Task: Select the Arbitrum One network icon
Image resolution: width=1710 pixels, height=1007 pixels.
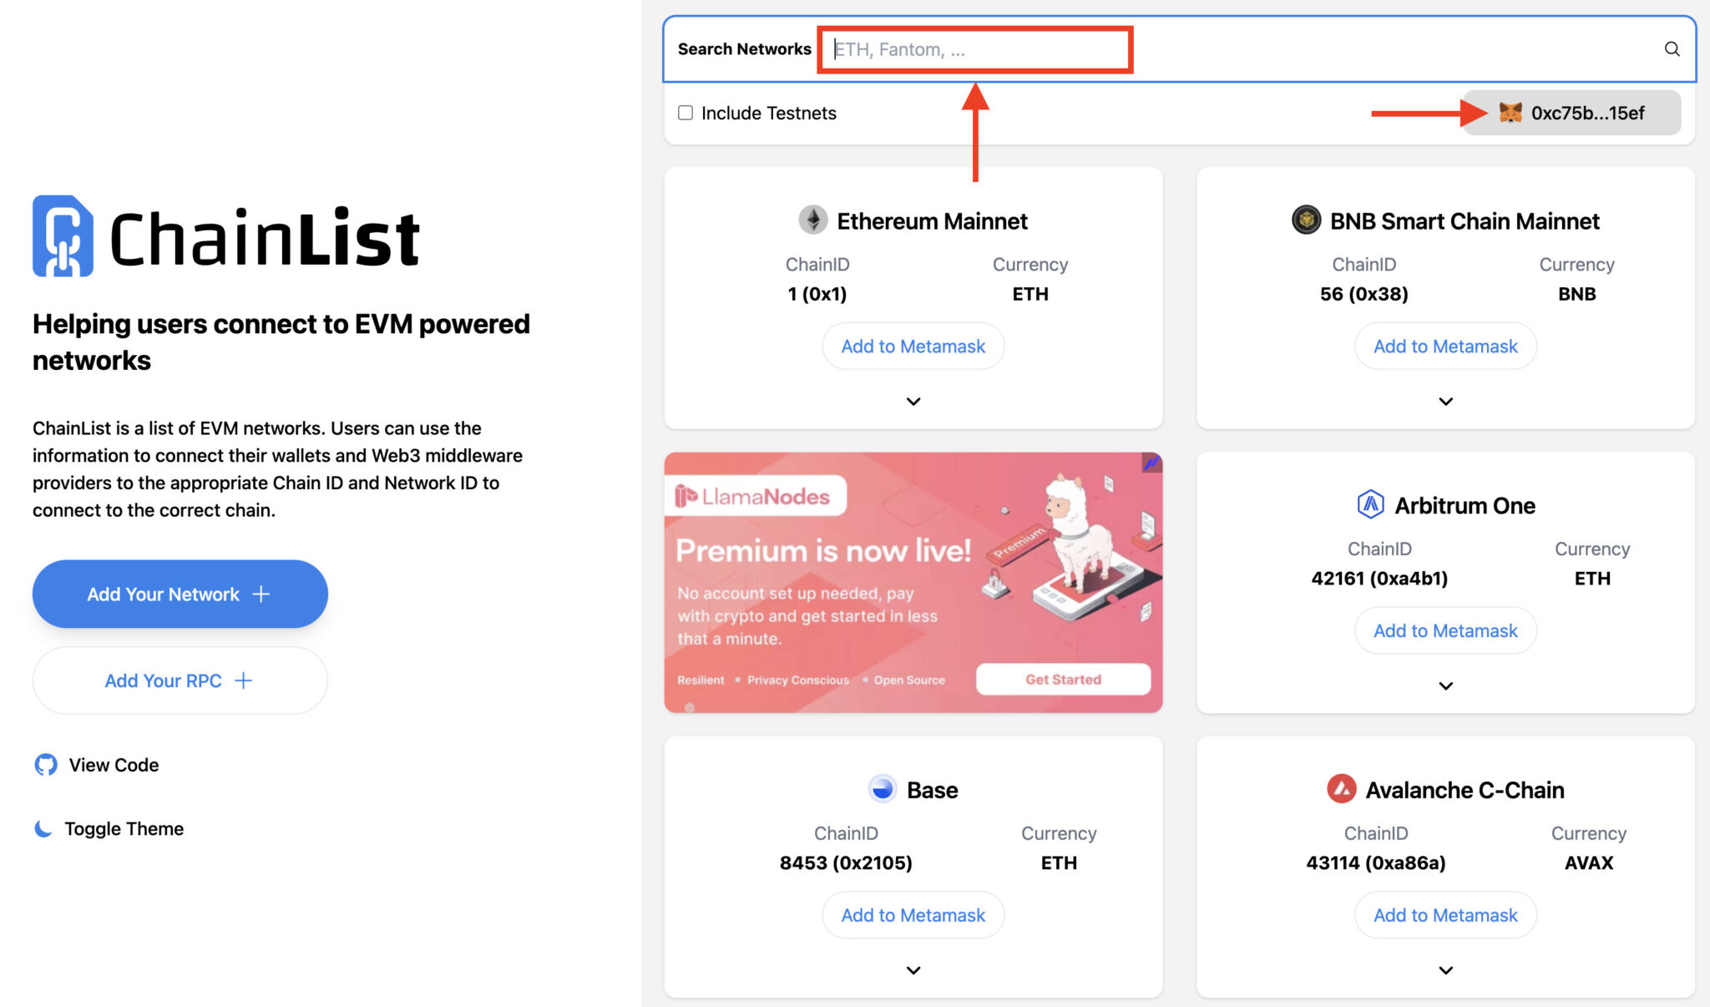Action: click(1369, 504)
